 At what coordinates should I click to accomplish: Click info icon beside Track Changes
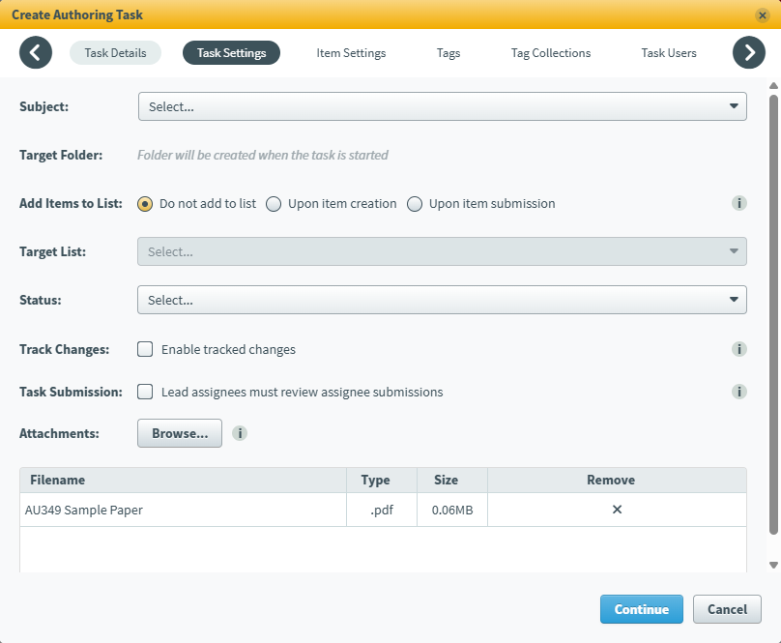pos(739,349)
